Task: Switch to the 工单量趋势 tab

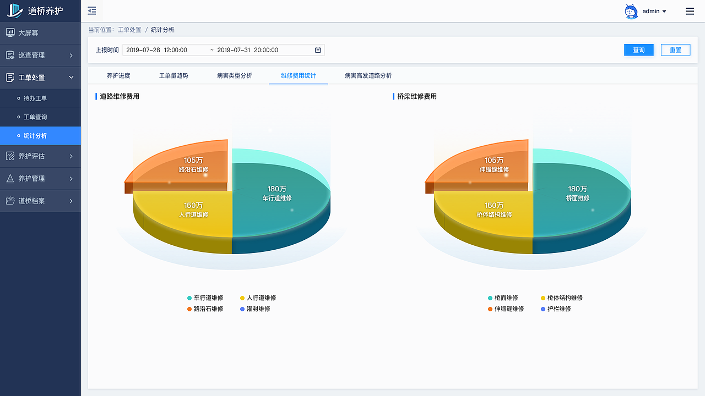Action: (x=173, y=75)
